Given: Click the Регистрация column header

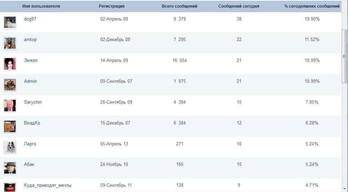Looking at the screenshot, I should click(x=112, y=6).
